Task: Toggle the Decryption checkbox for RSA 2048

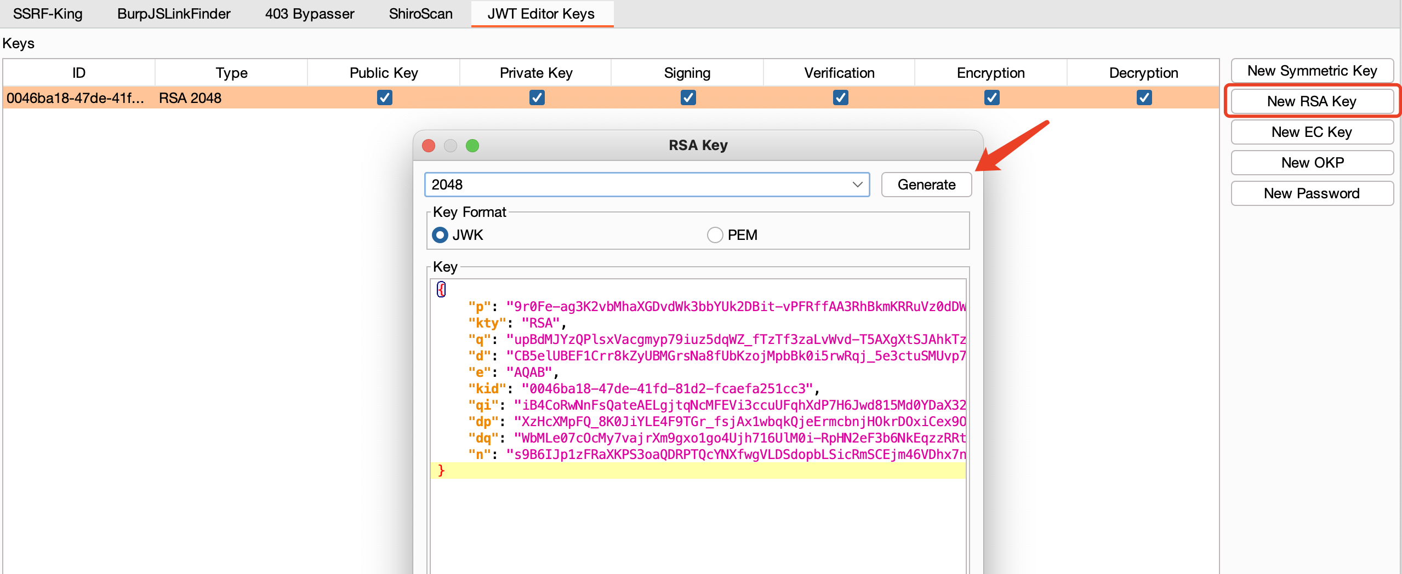Action: tap(1144, 98)
